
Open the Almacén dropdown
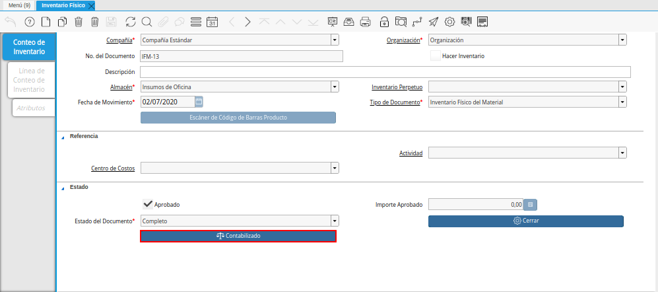click(x=335, y=87)
